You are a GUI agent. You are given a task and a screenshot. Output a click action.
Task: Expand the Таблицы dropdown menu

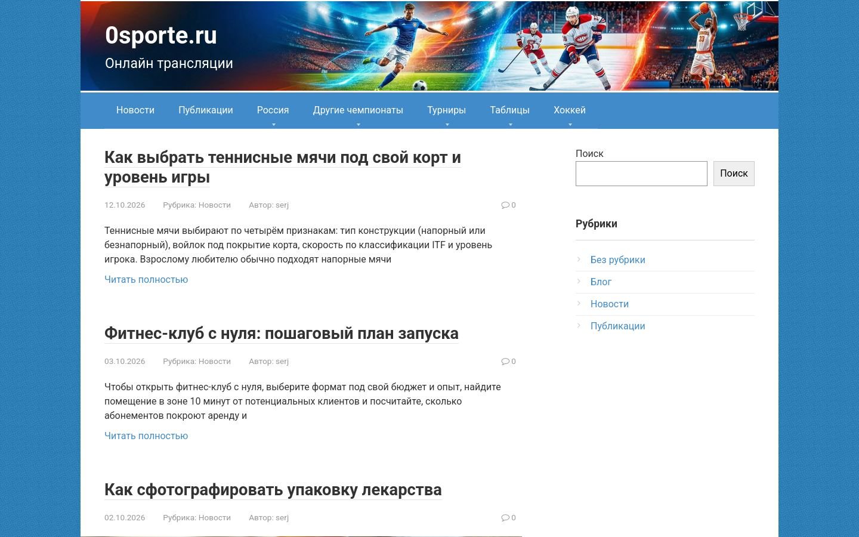click(x=510, y=110)
